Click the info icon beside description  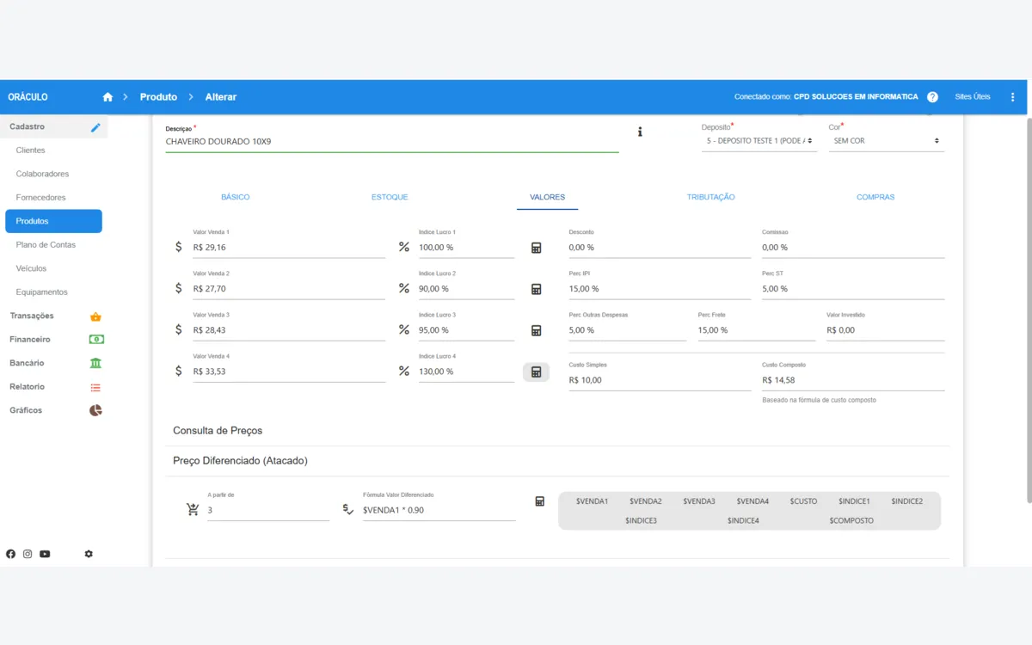click(x=640, y=132)
